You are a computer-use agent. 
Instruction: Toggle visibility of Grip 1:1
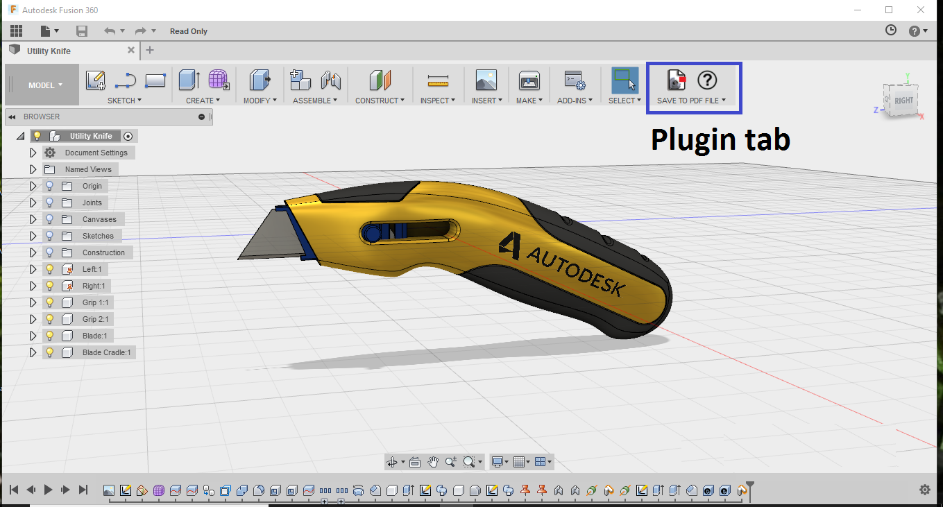[x=50, y=302]
